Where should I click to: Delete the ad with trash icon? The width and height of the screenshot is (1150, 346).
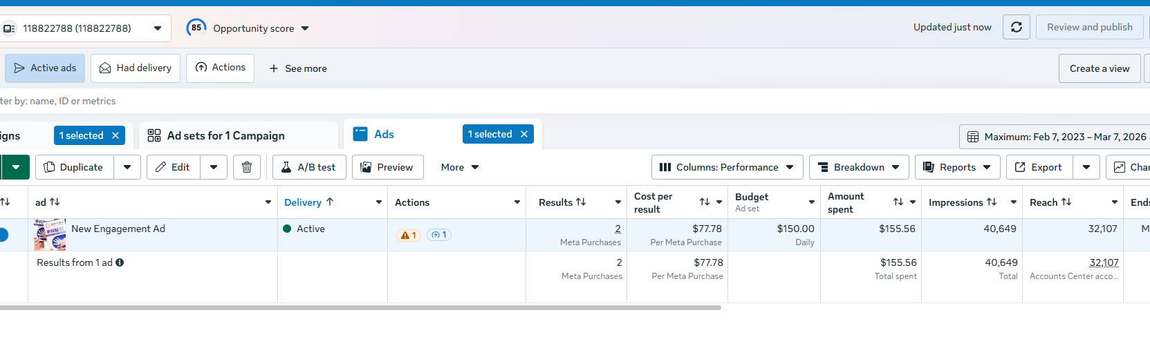click(x=247, y=167)
